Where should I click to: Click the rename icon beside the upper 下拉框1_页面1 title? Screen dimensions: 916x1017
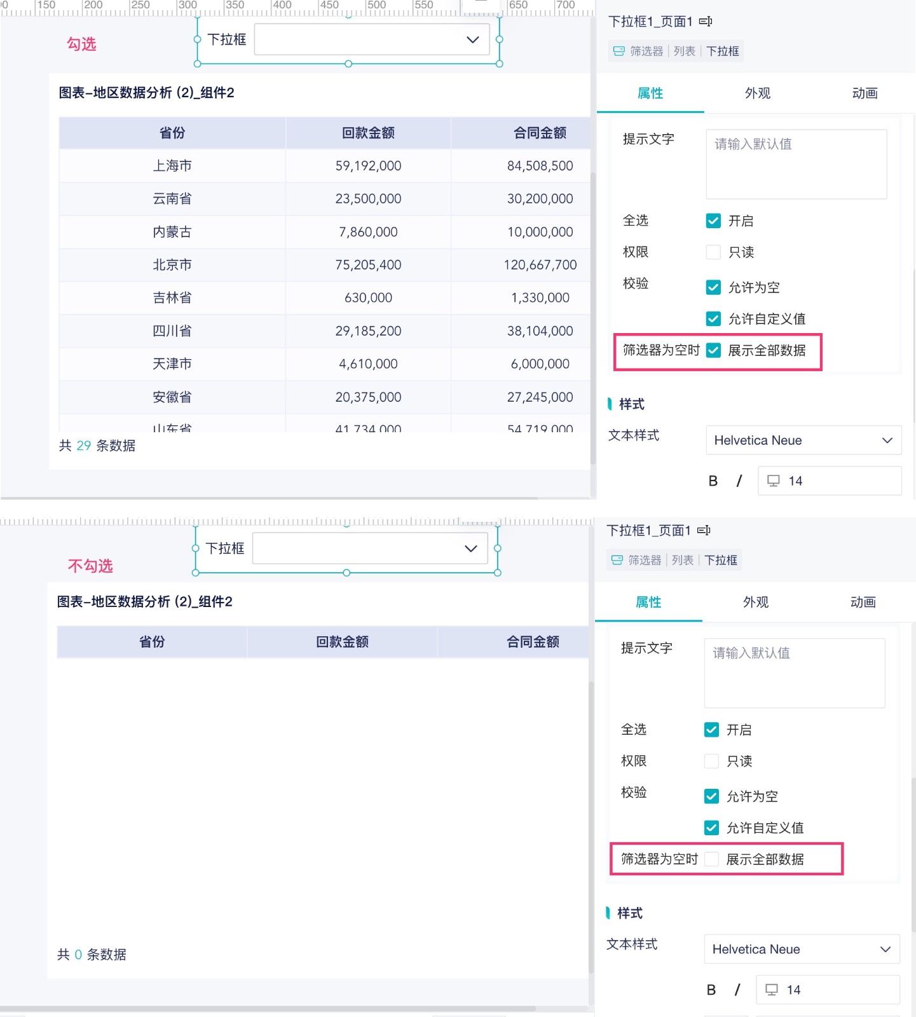coord(705,22)
